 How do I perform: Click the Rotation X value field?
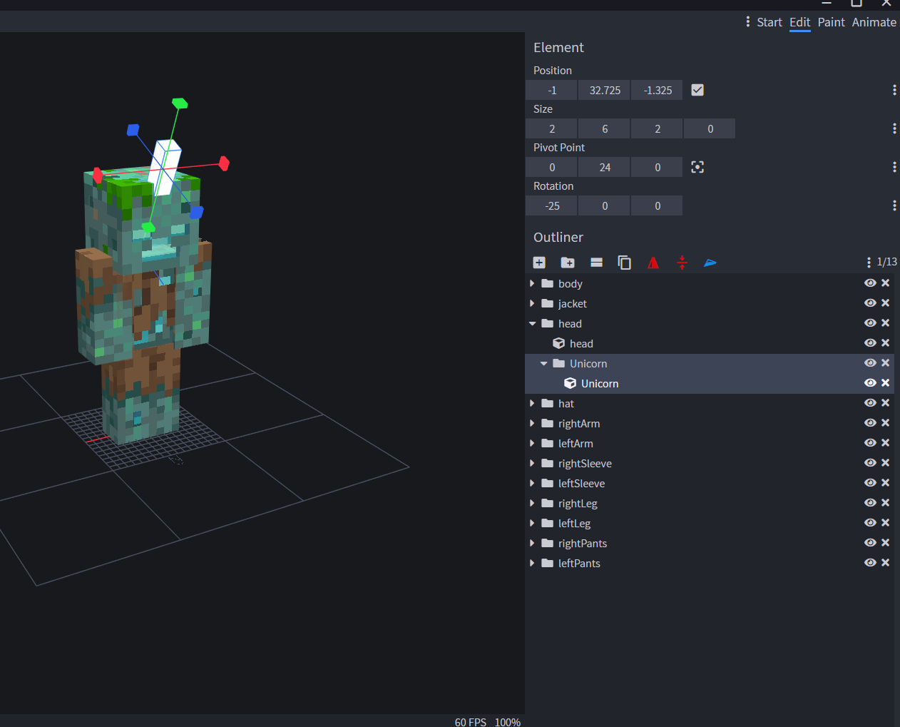(x=552, y=205)
